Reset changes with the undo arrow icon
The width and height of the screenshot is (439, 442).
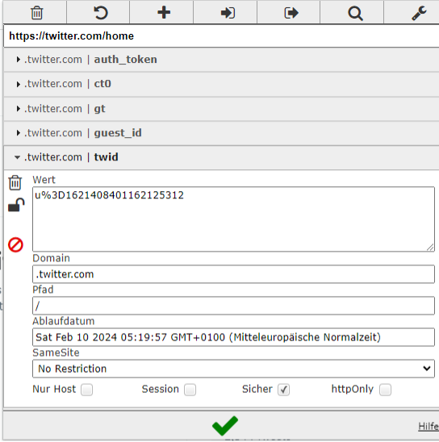coord(101,13)
